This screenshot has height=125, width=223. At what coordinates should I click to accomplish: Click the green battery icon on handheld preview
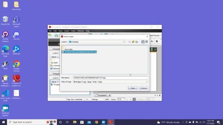point(152,49)
